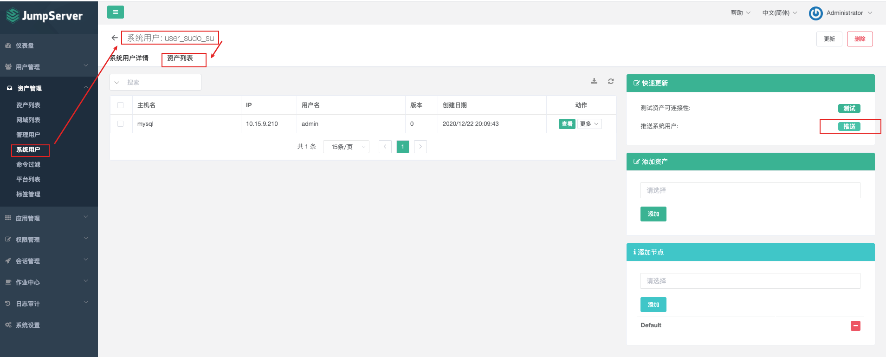Viewport: 886px width, 357px height.
Task: Click 查看 button for mysql row
Action: (x=567, y=124)
